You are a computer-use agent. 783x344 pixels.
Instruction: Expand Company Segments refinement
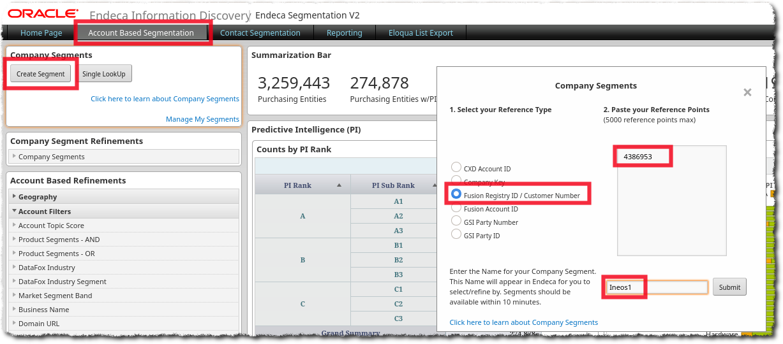[x=124, y=157]
